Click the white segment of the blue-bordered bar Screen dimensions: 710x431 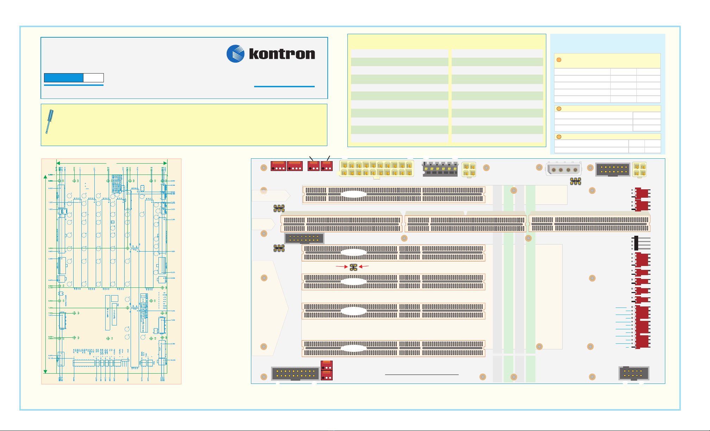tap(93, 78)
